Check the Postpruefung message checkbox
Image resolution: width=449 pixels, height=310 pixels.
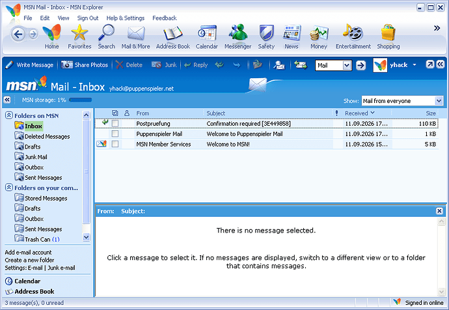point(115,123)
